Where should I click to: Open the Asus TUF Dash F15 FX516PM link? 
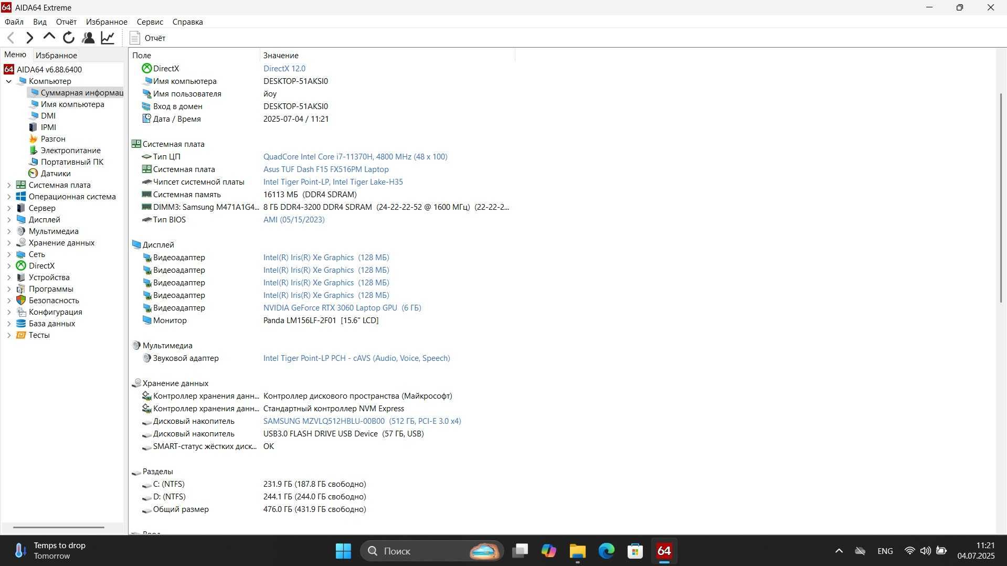(326, 169)
